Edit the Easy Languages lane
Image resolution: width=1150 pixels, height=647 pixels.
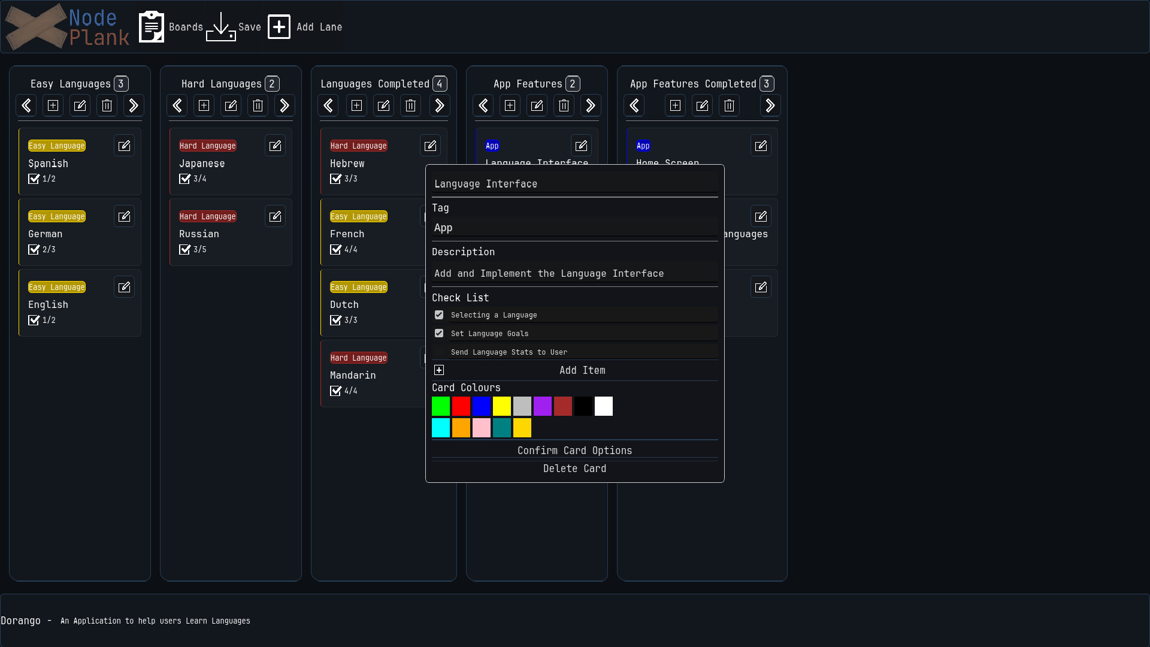pos(80,105)
